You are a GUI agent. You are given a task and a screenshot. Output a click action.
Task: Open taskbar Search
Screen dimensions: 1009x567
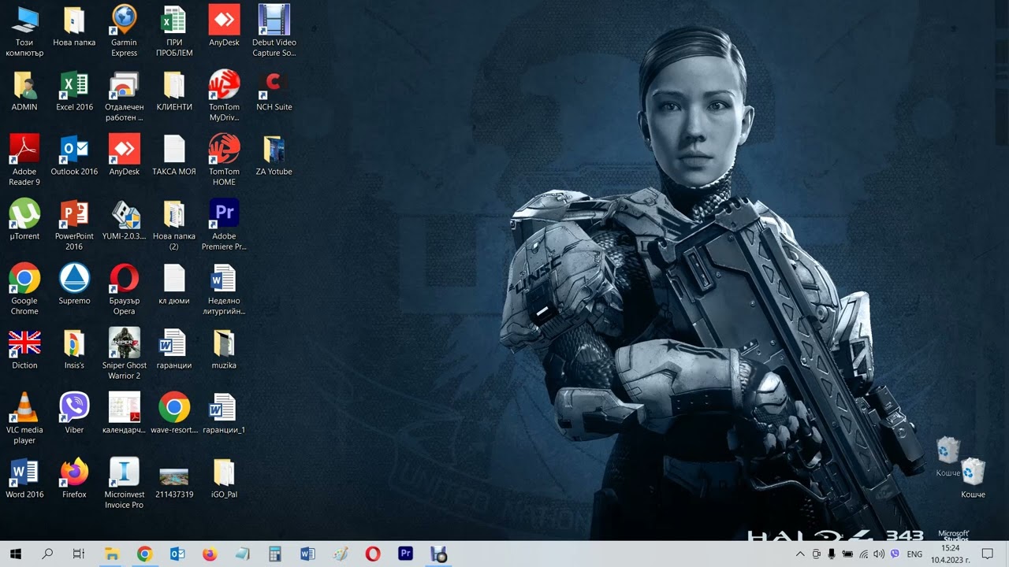tap(47, 554)
